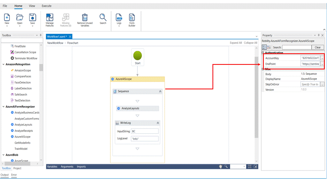
Task: Open the View ribbon tab
Action: [32, 6]
